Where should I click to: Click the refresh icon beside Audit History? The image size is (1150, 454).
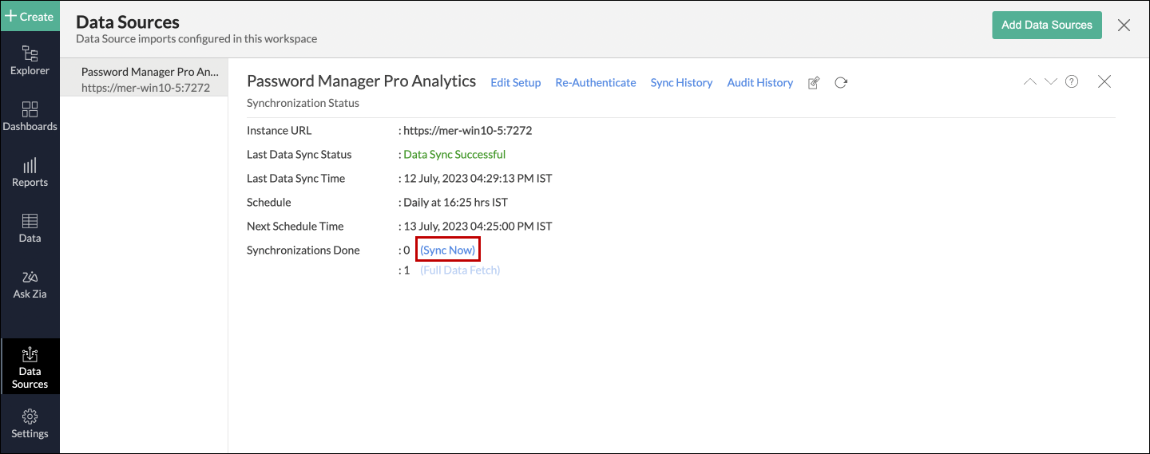pos(841,82)
